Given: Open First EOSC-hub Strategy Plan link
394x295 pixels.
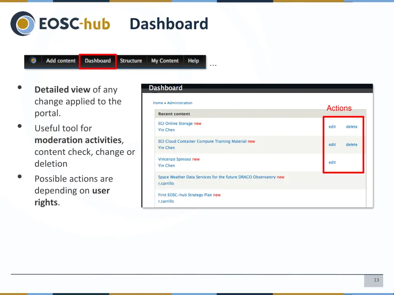Looking at the screenshot, I should (185, 195).
